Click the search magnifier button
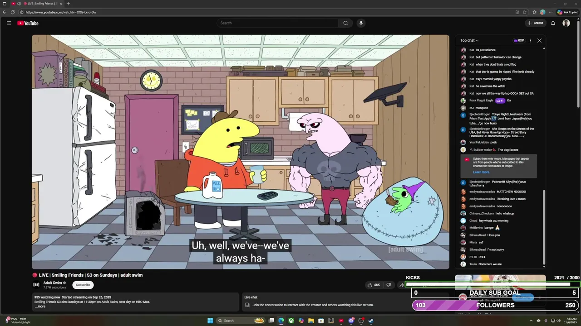Image resolution: width=581 pixels, height=326 pixels. [x=345, y=23]
